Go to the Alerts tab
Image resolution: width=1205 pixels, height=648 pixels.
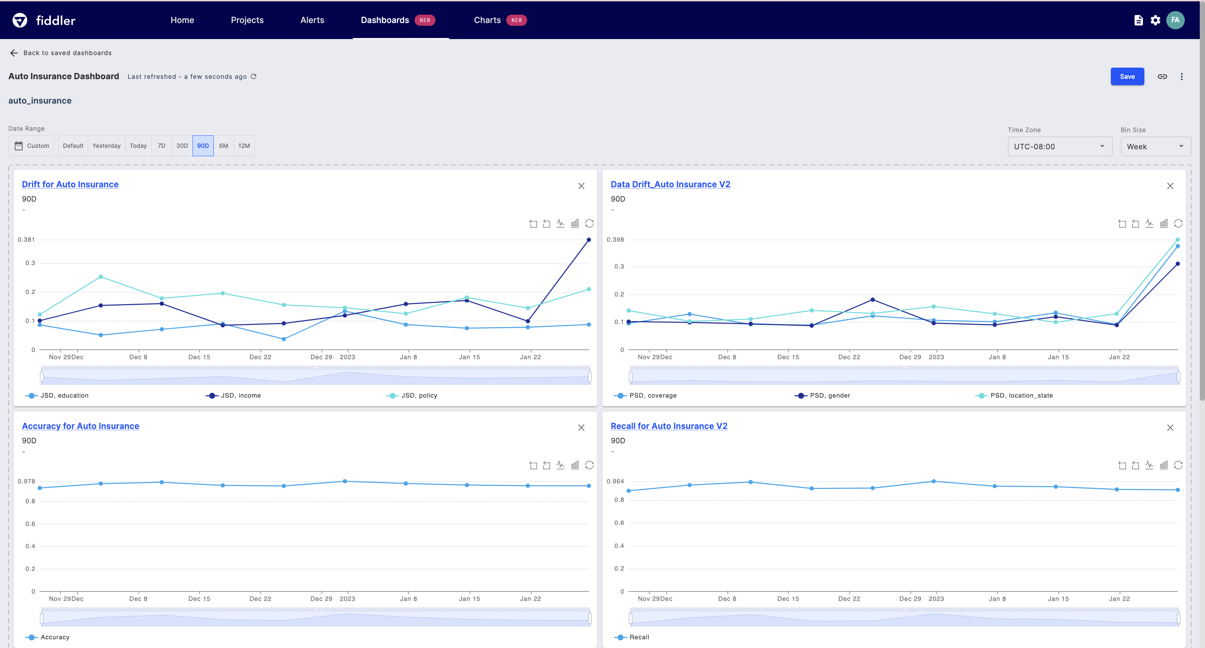[312, 20]
